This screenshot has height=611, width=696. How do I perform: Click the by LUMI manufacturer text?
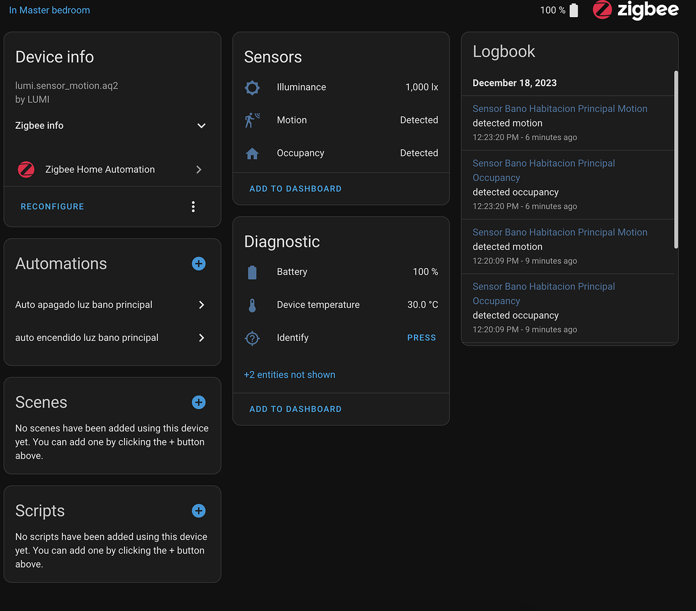coord(32,100)
